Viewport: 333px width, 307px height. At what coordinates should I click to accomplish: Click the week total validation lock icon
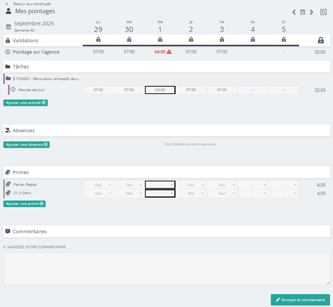coord(321,40)
